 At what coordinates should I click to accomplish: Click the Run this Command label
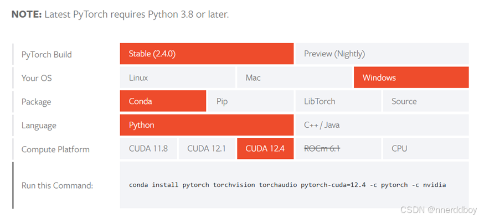pos(57,185)
